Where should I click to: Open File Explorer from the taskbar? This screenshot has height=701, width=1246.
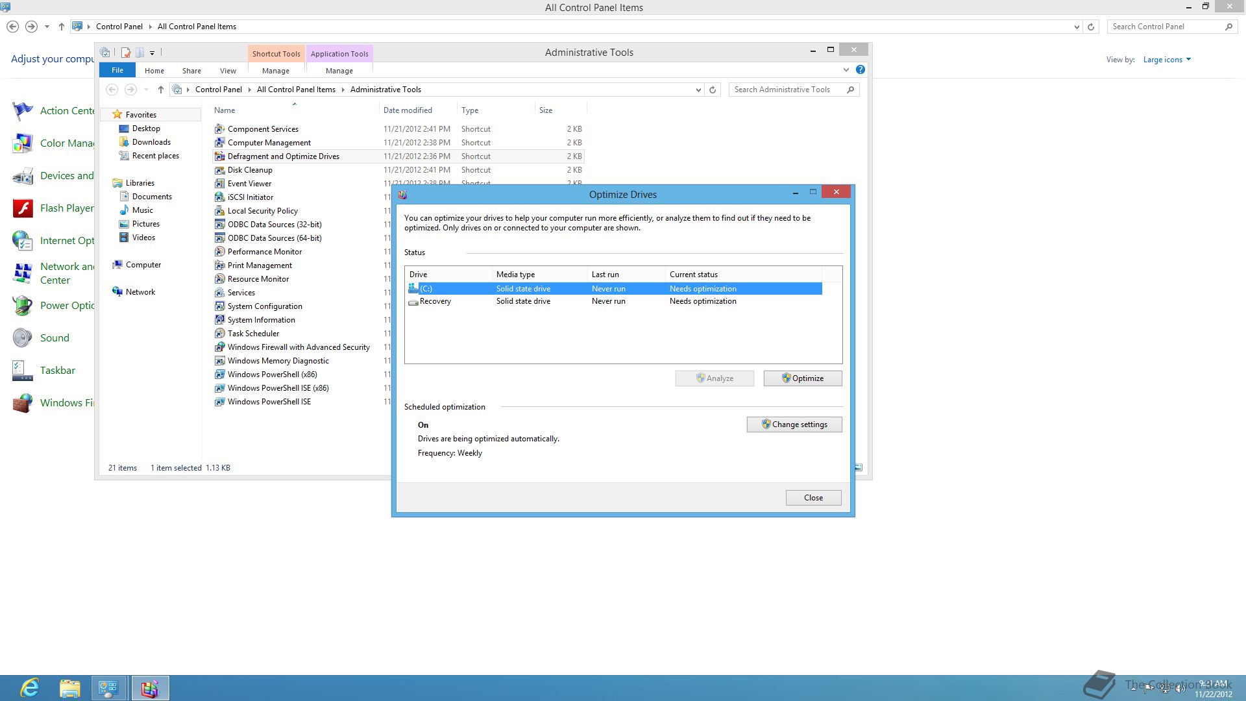[x=70, y=688]
